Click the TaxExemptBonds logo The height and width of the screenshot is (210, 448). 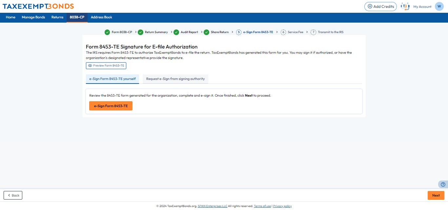pos(38,6)
